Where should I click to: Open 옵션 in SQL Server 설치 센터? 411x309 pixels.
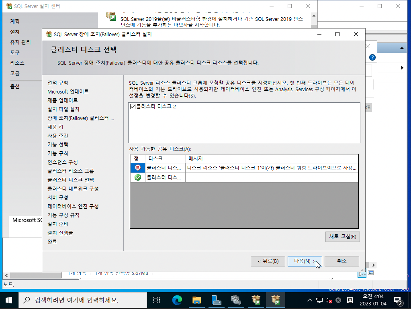click(15, 86)
